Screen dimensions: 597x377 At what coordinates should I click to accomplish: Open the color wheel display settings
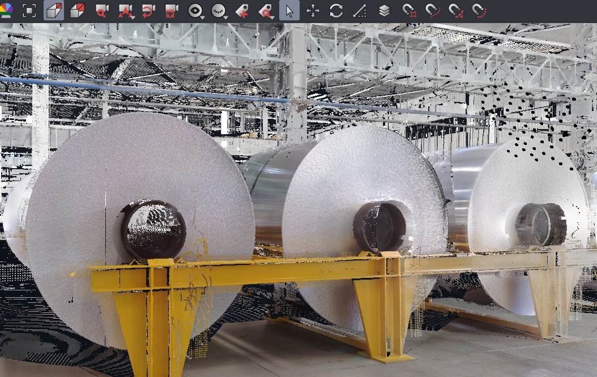pos(6,11)
